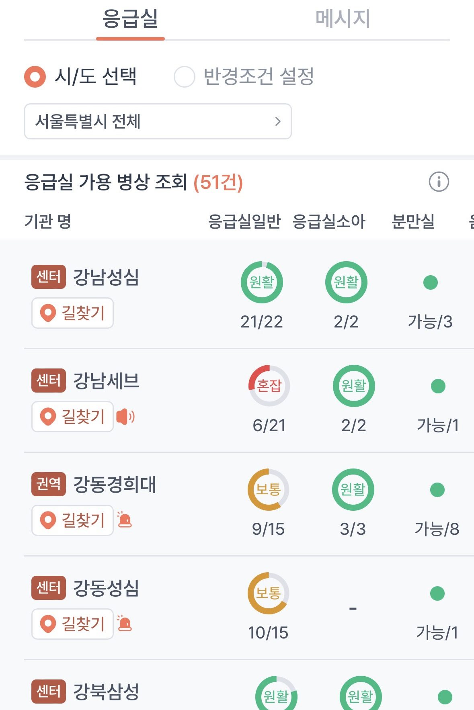Screen dimensions: 474x710
Task: Click 강남성심 delivery room green dot
Action: [x=430, y=282]
